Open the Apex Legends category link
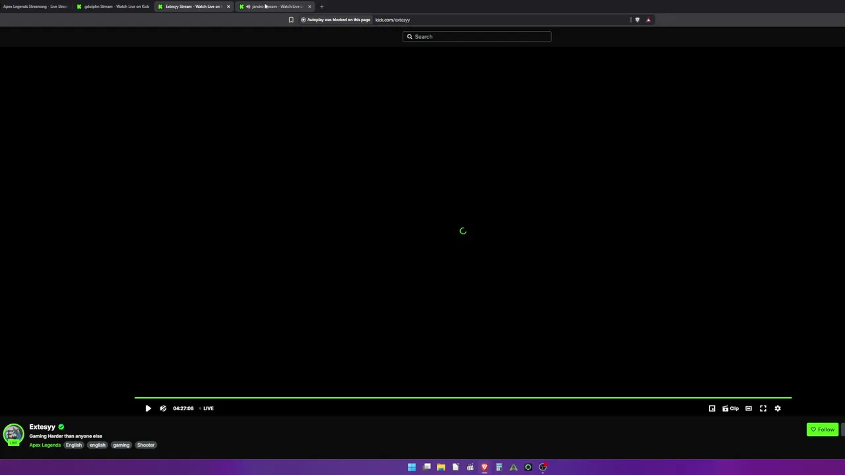The width and height of the screenshot is (845, 475). tap(45, 445)
